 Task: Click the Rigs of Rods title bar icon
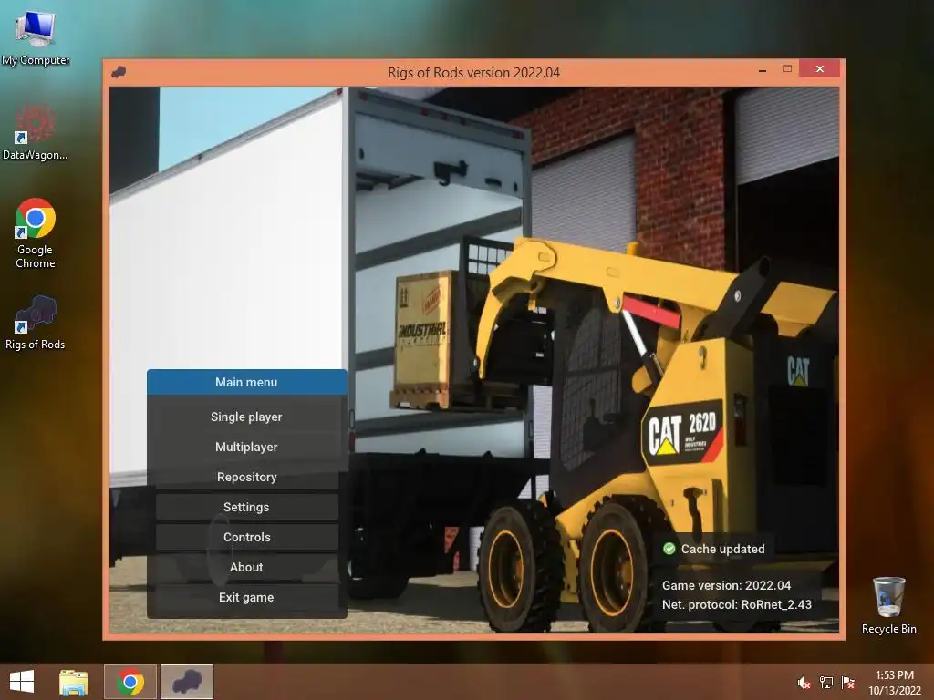[x=119, y=73]
